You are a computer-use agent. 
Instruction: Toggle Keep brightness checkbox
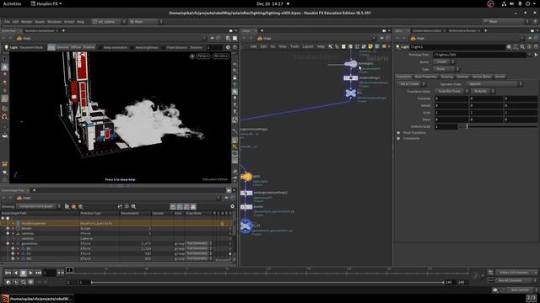(x=133, y=48)
